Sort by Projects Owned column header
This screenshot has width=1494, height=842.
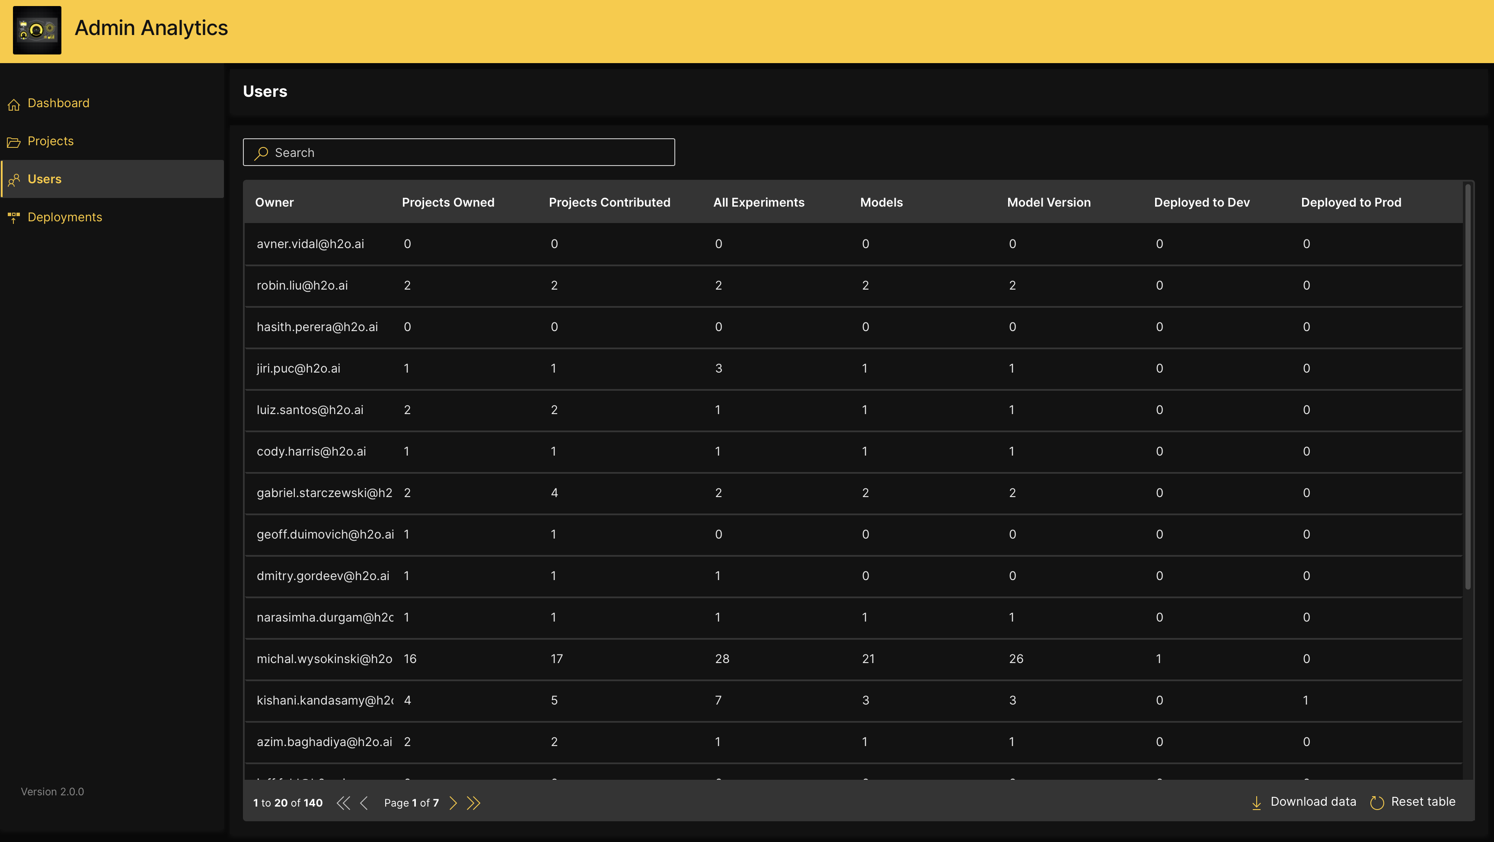click(x=448, y=202)
